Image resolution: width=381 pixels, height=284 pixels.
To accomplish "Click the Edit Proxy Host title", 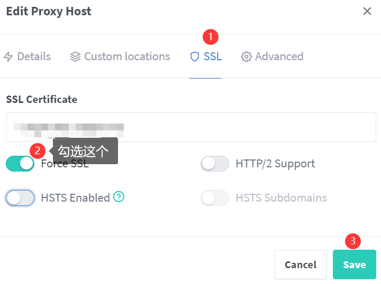I will point(49,12).
